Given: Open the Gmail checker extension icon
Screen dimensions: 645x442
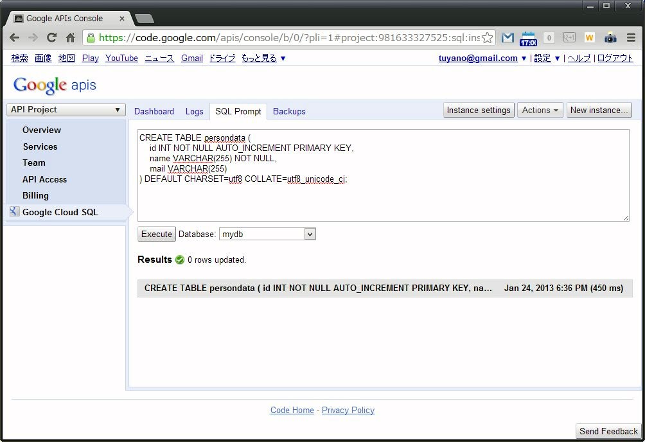Looking at the screenshot, I should coord(508,38).
